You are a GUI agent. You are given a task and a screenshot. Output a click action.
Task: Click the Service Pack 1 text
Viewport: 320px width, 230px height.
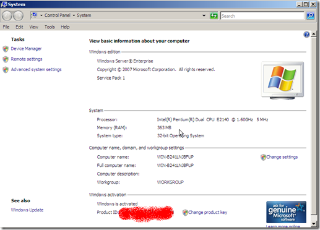(x=111, y=78)
